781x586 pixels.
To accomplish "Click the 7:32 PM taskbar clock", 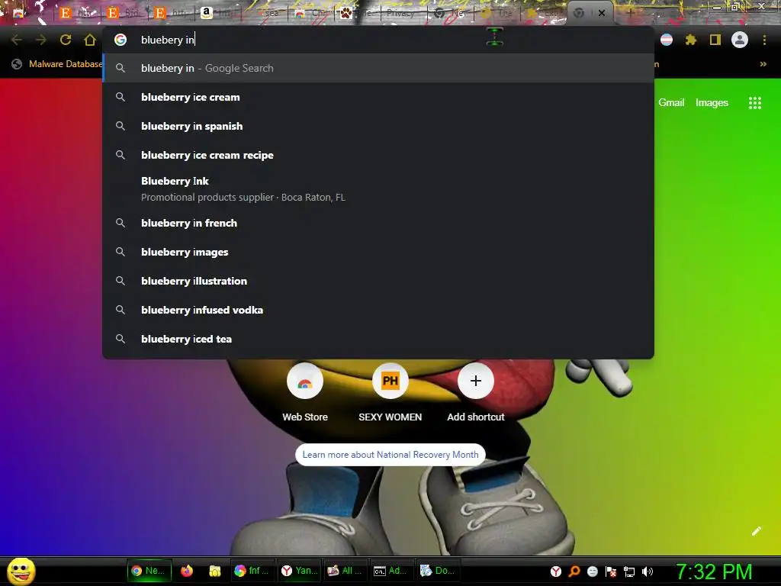I will pyautogui.click(x=714, y=572).
